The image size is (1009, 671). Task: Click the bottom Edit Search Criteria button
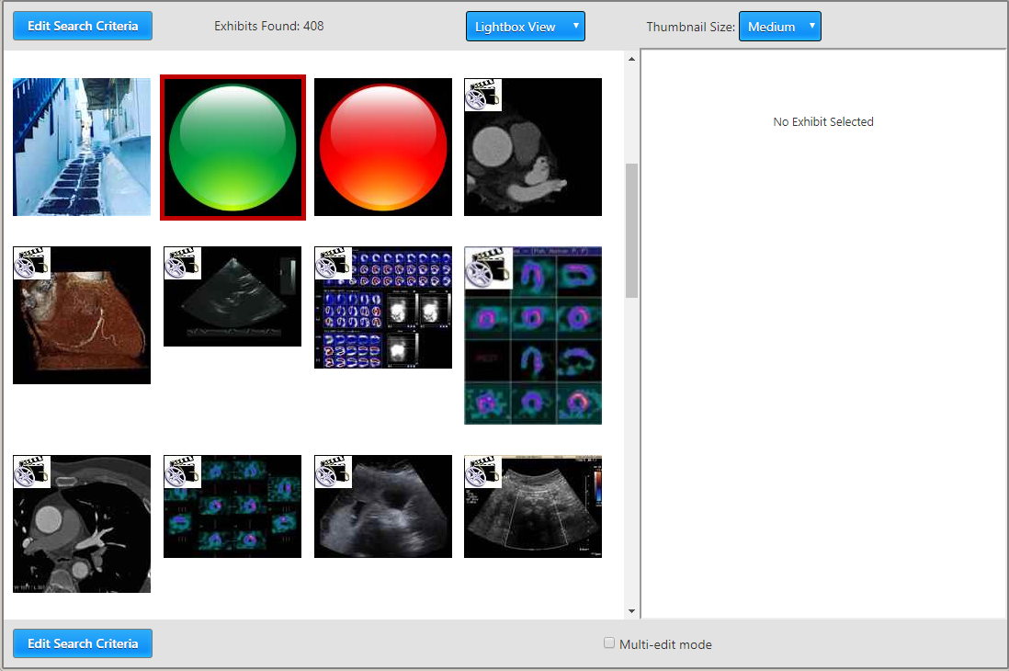tap(83, 643)
